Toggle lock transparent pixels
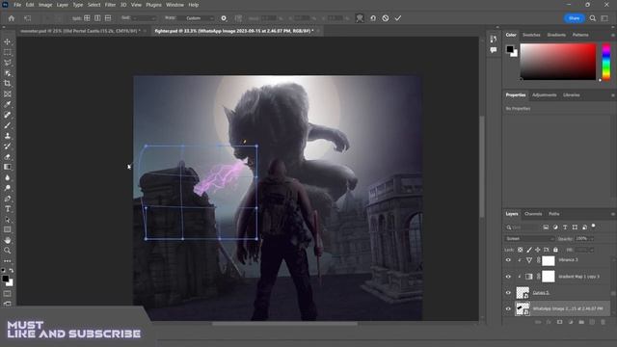Screen dimensions: 617x347 tap(521, 250)
